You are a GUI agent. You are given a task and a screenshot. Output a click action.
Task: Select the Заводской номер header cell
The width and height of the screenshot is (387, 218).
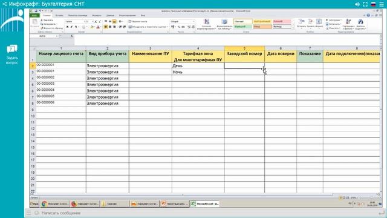coord(244,56)
